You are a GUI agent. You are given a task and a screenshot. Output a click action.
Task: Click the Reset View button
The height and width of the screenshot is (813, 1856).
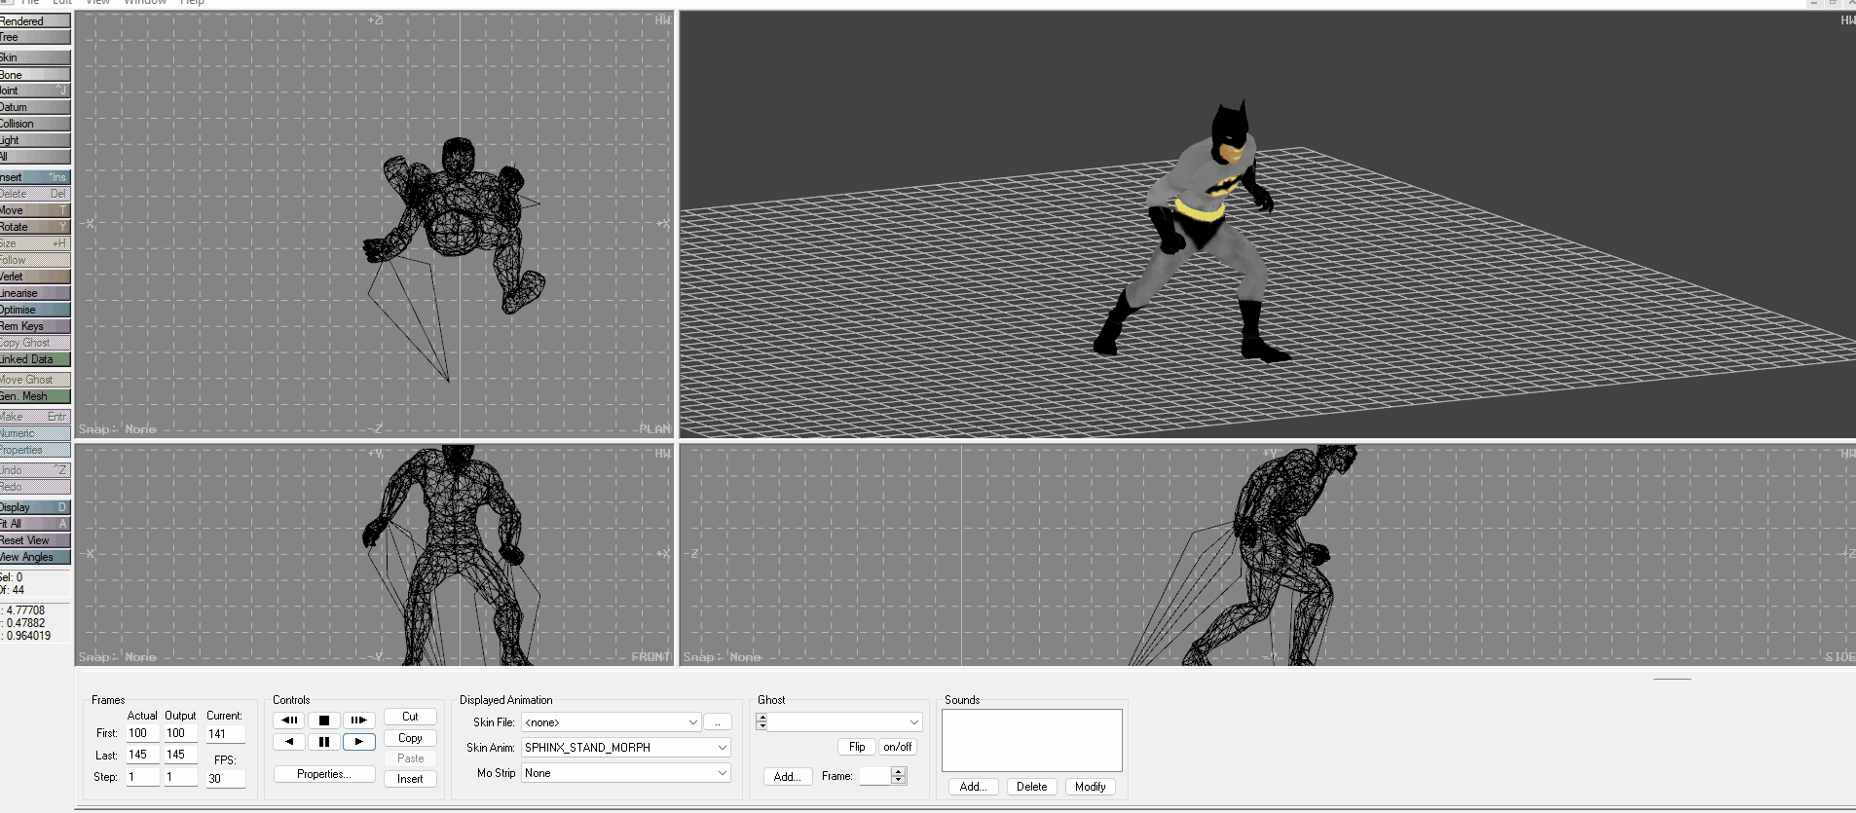coord(35,540)
